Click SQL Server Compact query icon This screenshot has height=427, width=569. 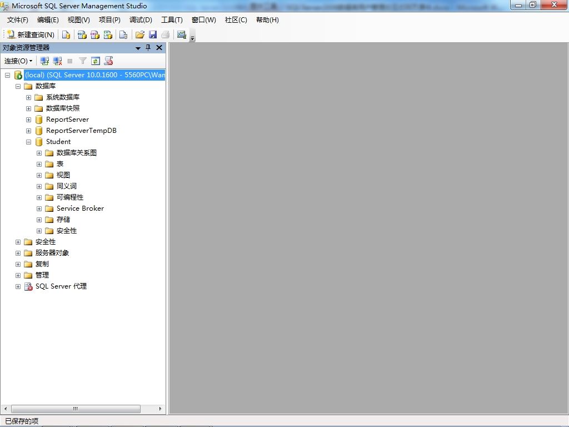123,34
